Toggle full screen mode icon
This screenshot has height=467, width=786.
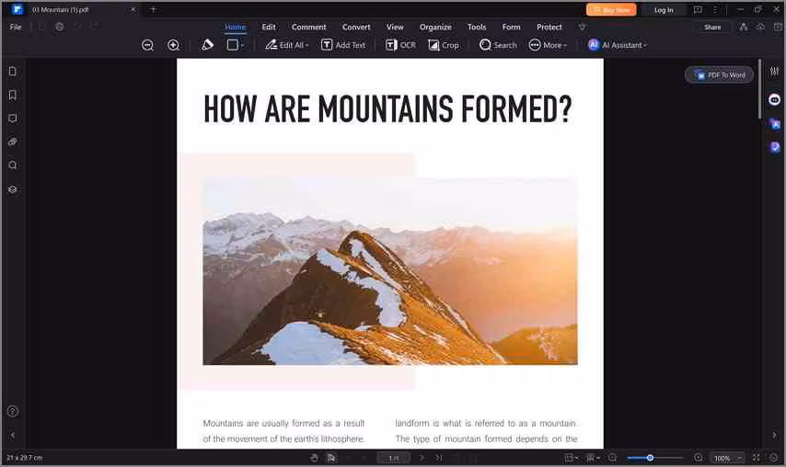[x=757, y=458]
